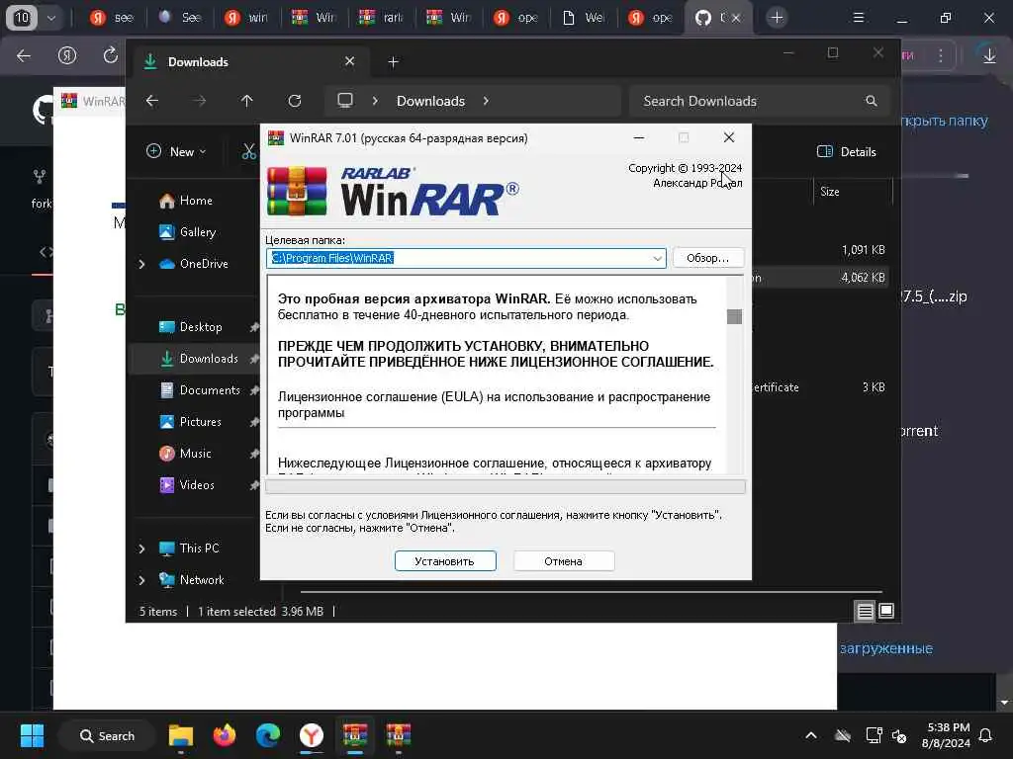Select the Downloads tab in Explorer

(252, 62)
